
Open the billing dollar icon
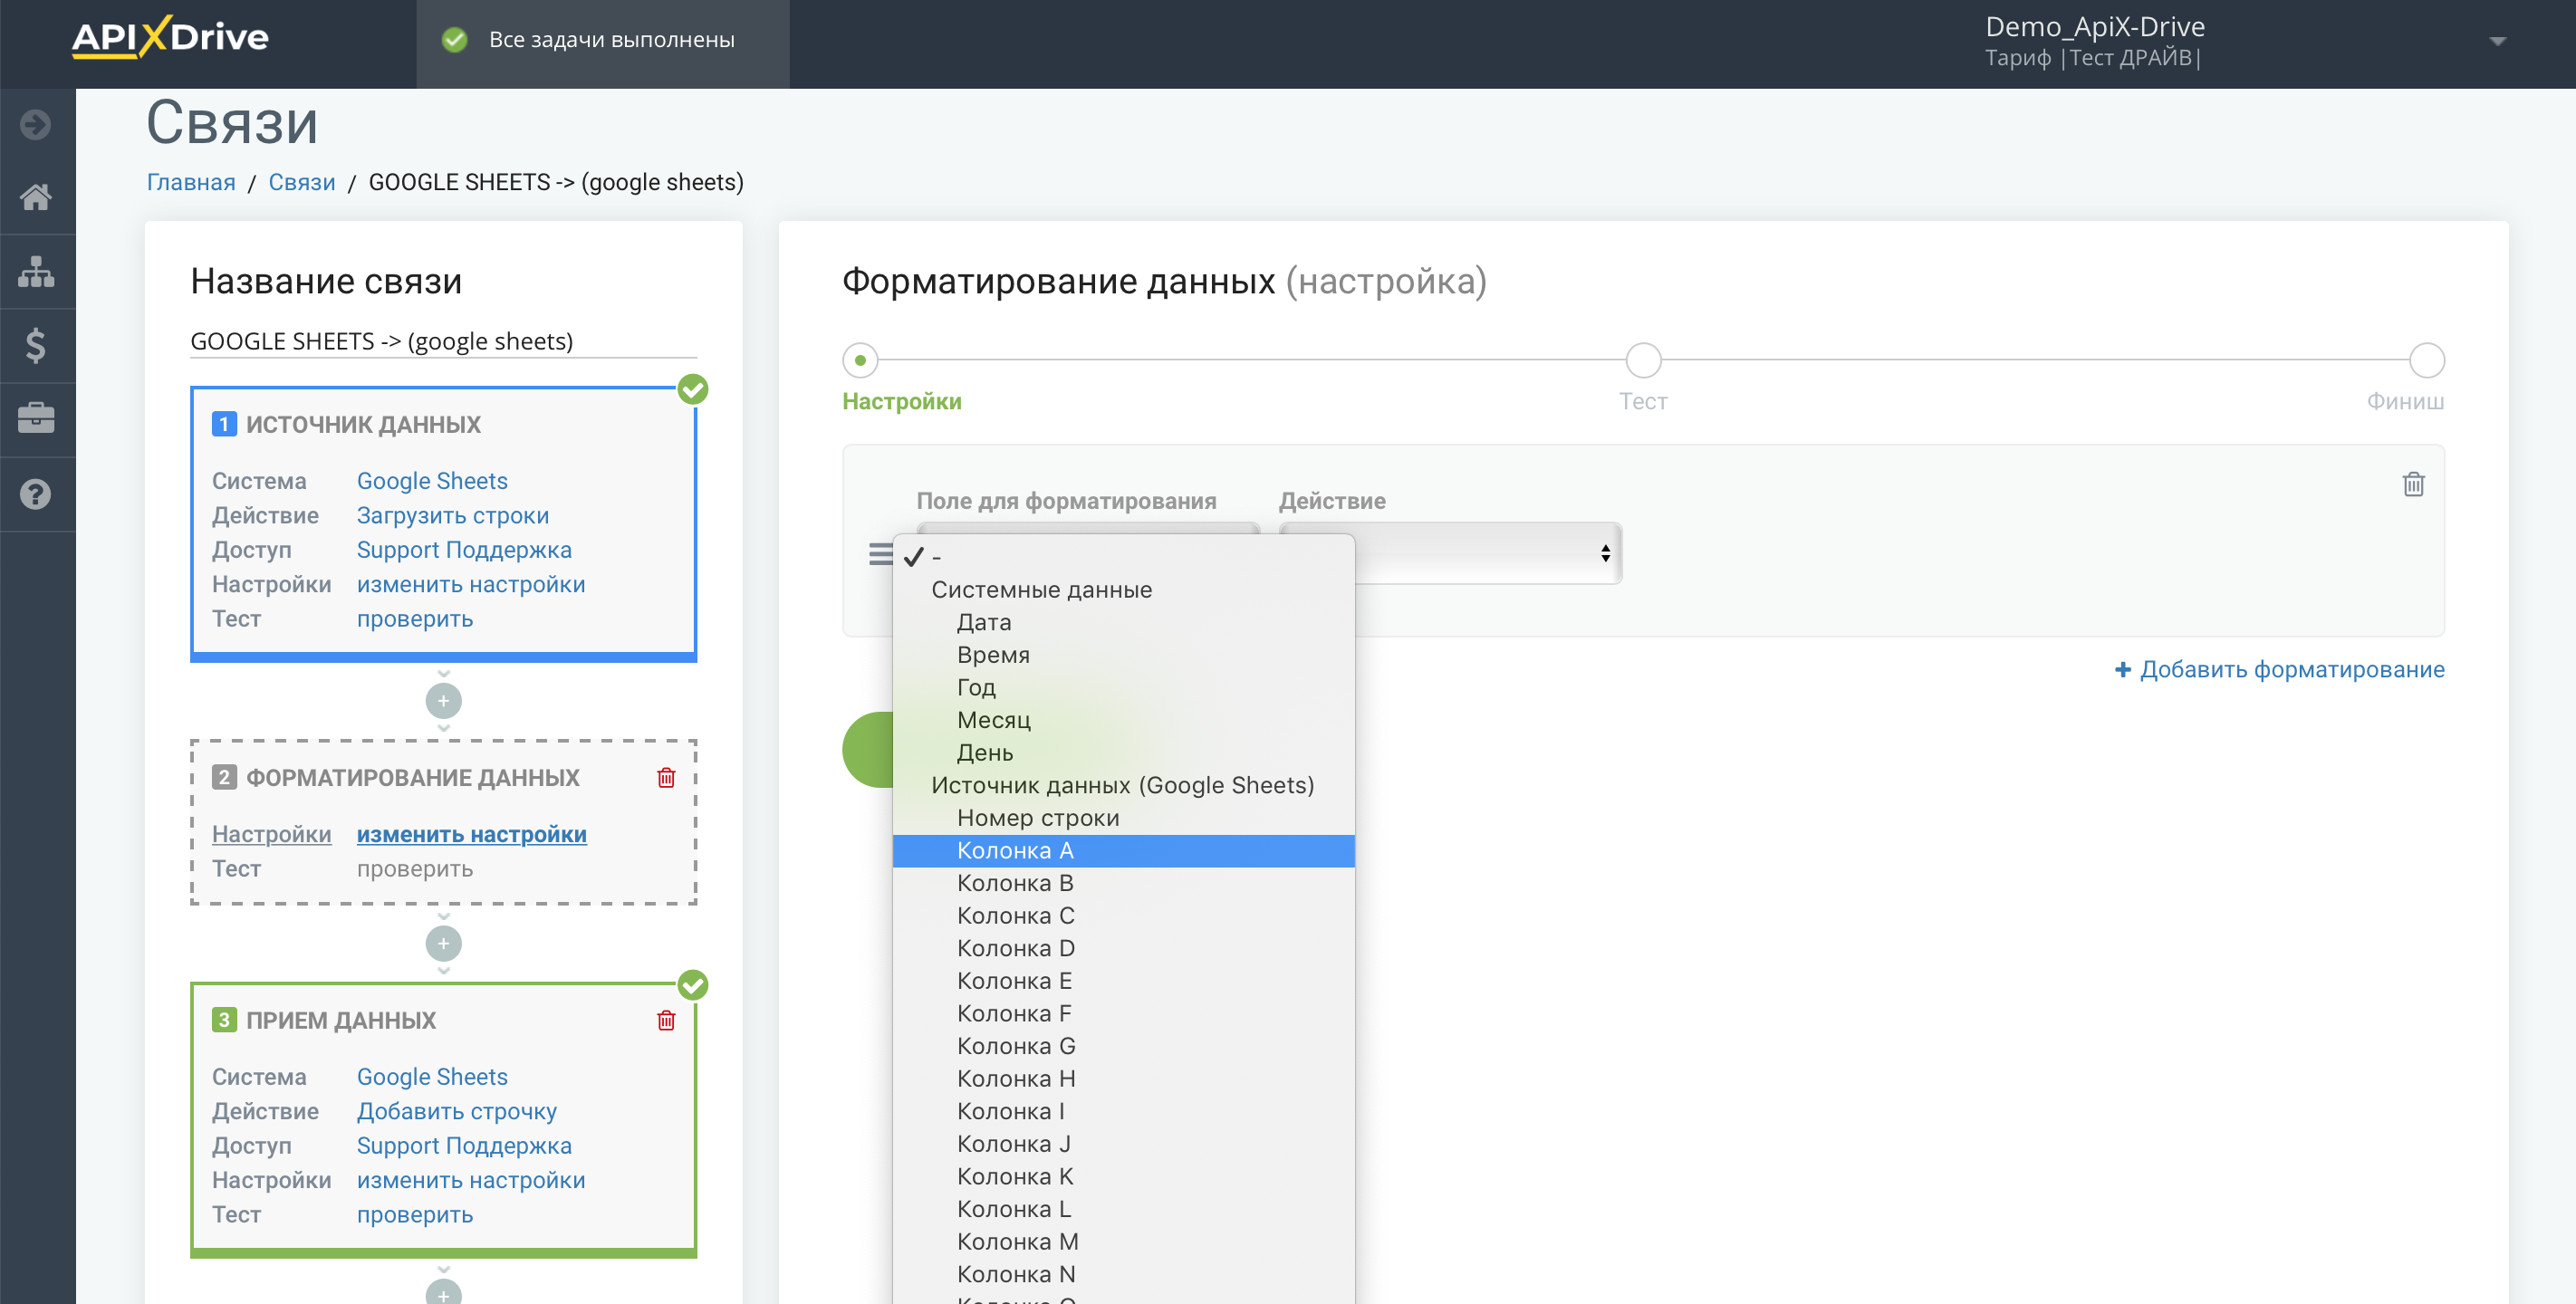(36, 345)
